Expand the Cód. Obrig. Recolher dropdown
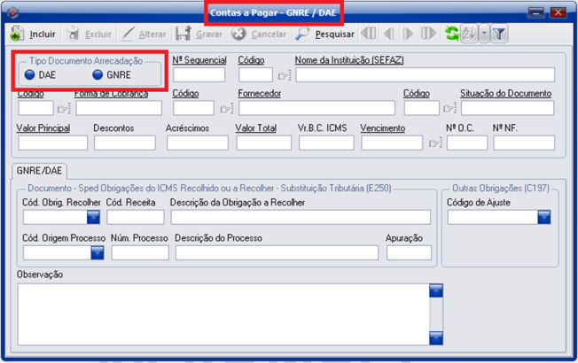 [x=97, y=217]
